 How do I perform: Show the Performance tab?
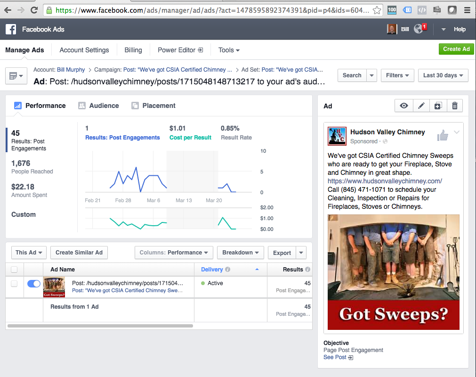point(40,106)
